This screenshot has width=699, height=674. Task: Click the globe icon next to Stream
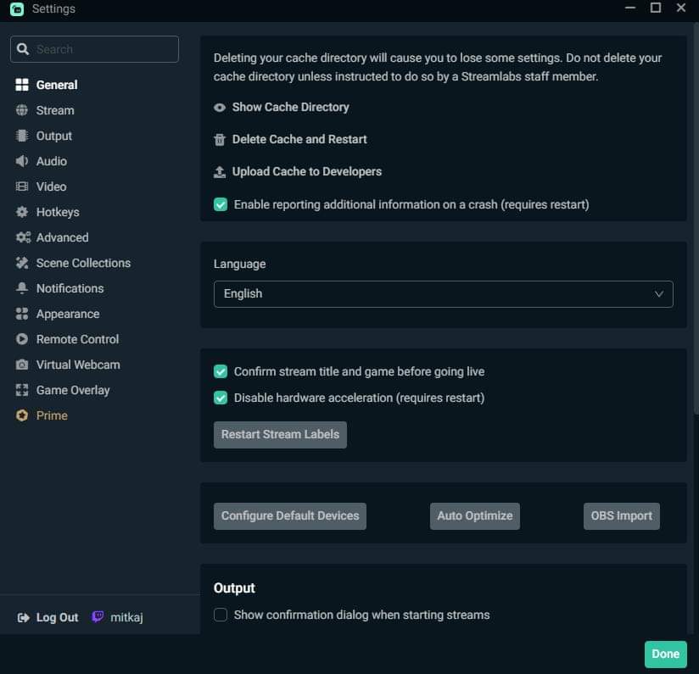(22, 110)
